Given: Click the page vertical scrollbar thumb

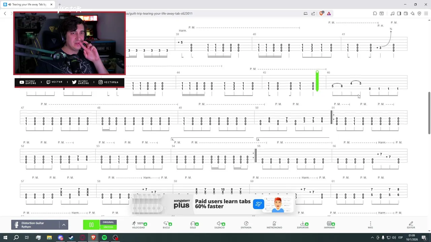Looking at the screenshot, I should tap(429, 113).
